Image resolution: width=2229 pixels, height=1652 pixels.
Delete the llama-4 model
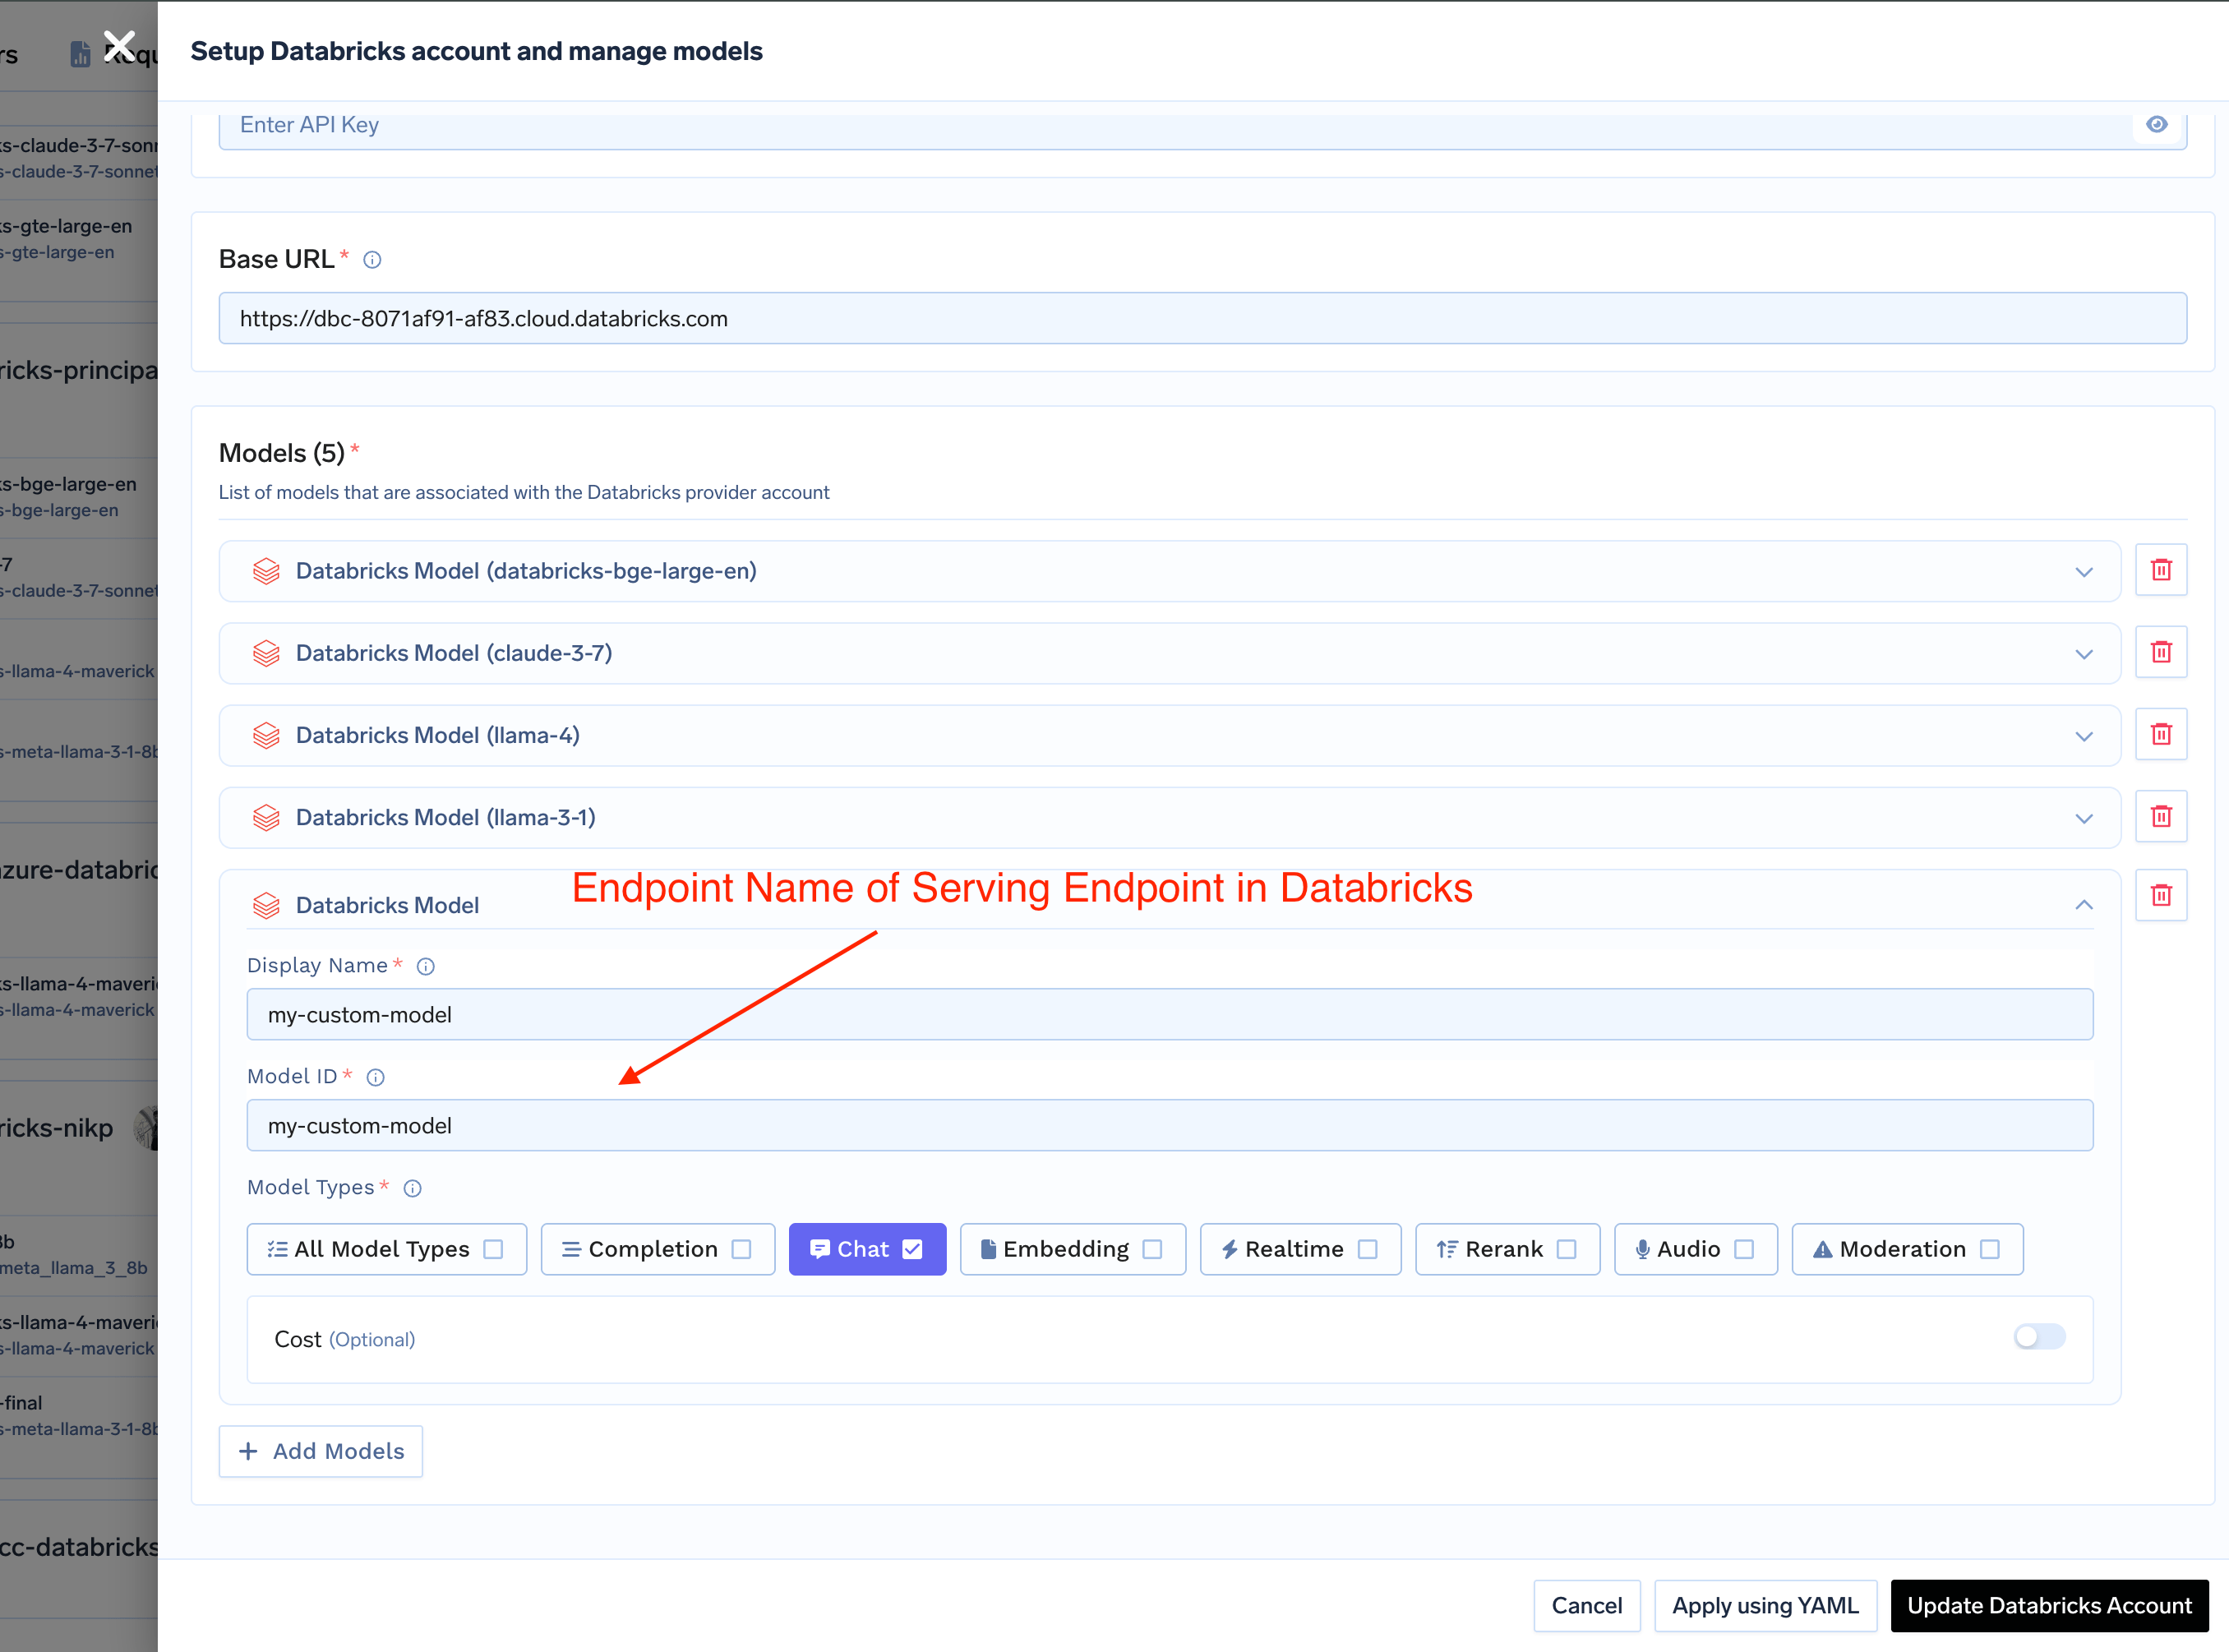coord(2161,734)
